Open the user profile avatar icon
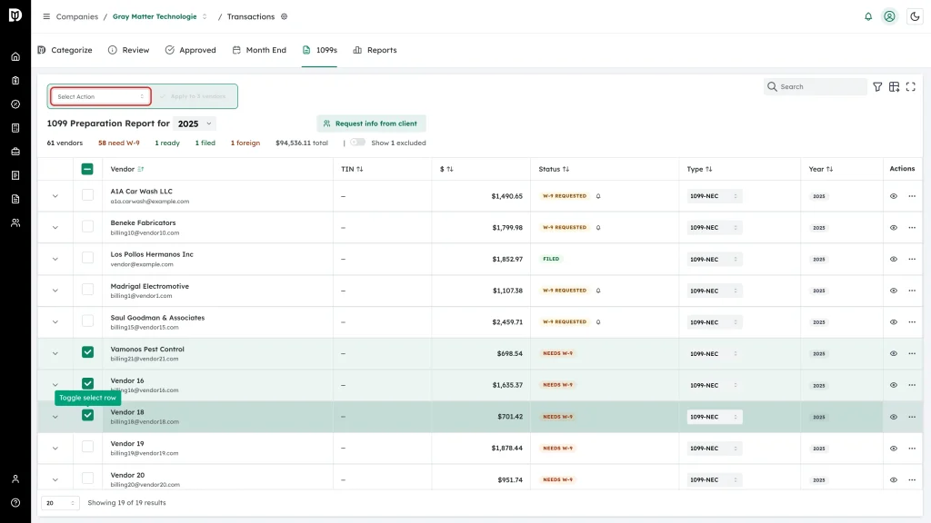Viewport: 931px width, 523px height. click(x=889, y=16)
